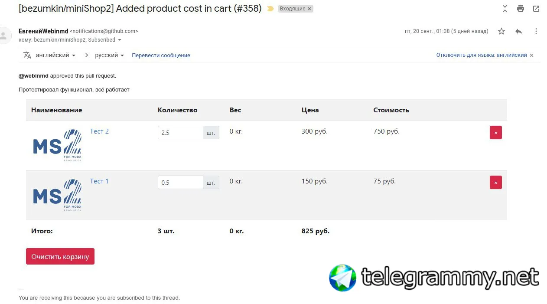Viewport: 547px width, 304px height.
Task: Click Перевести сообщение link
Action: (161, 55)
